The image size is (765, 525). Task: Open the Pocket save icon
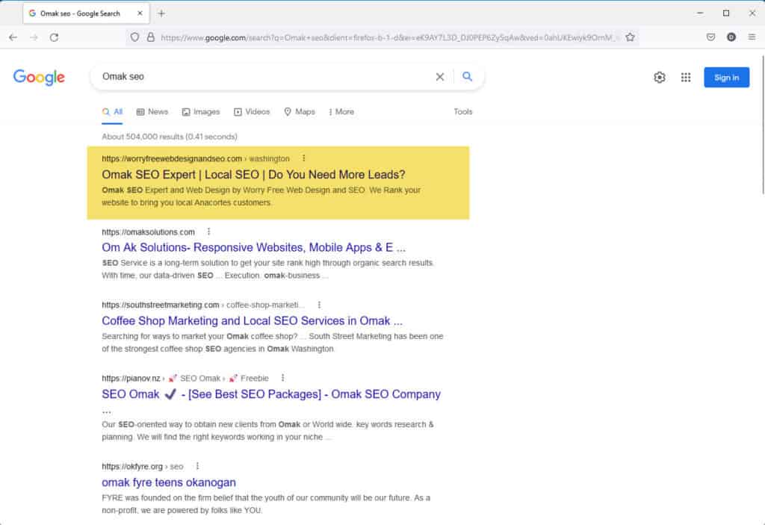pyautogui.click(x=711, y=37)
